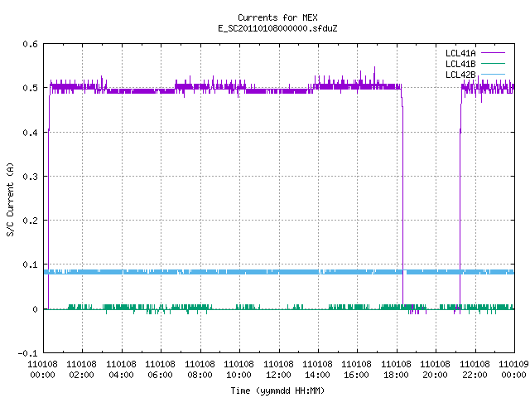
Task: Click the 0.3 y-axis tick label
Action: pyautogui.click(x=30, y=177)
